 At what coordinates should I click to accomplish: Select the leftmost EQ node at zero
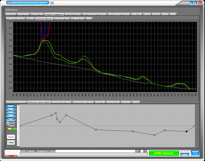click(x=20, y=126)
